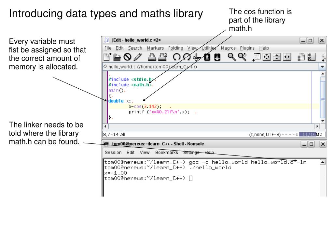Maximize the Konsole window

[311, 144]
